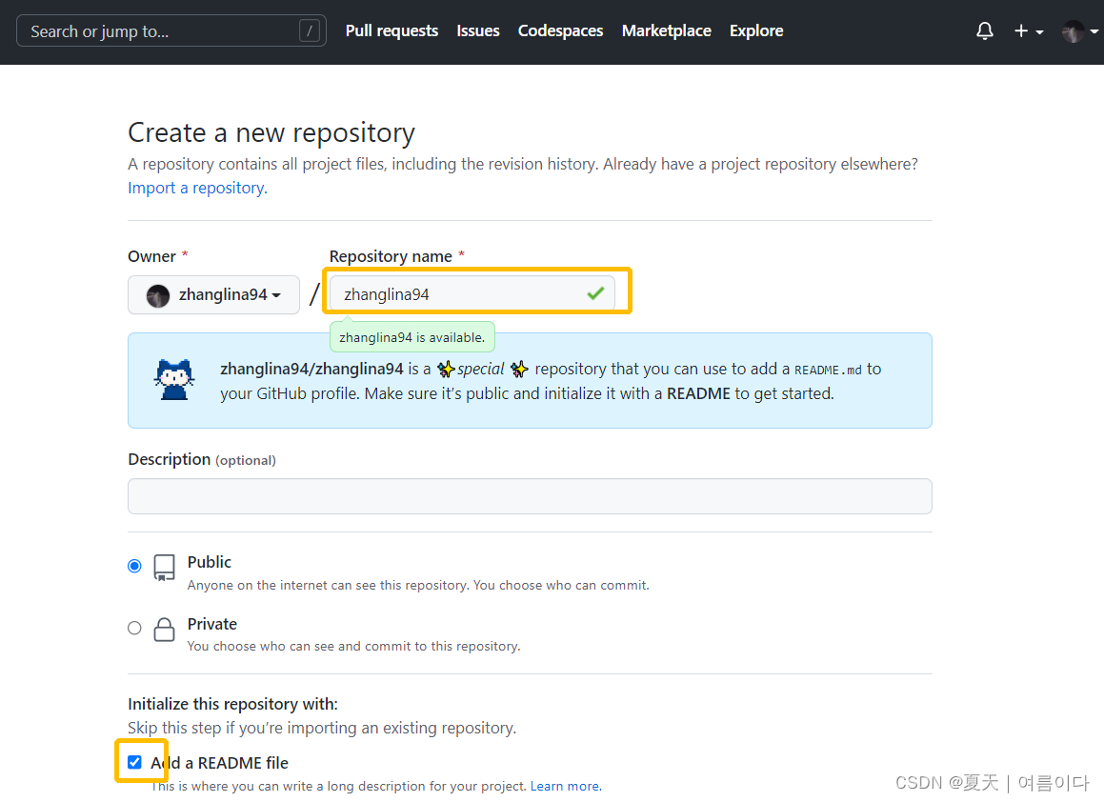This screenshot has height=802, width=1104.
Task: Open the plus create-new menu
Action: (x=1028, y=31)
